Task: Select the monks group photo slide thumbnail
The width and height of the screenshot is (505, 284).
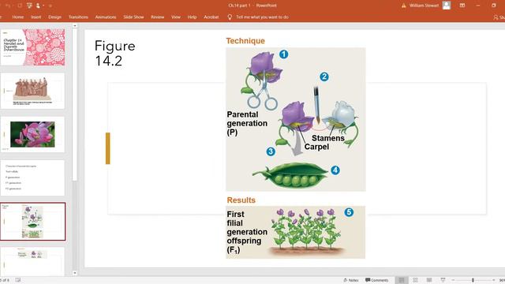Action: pos(32,91)
